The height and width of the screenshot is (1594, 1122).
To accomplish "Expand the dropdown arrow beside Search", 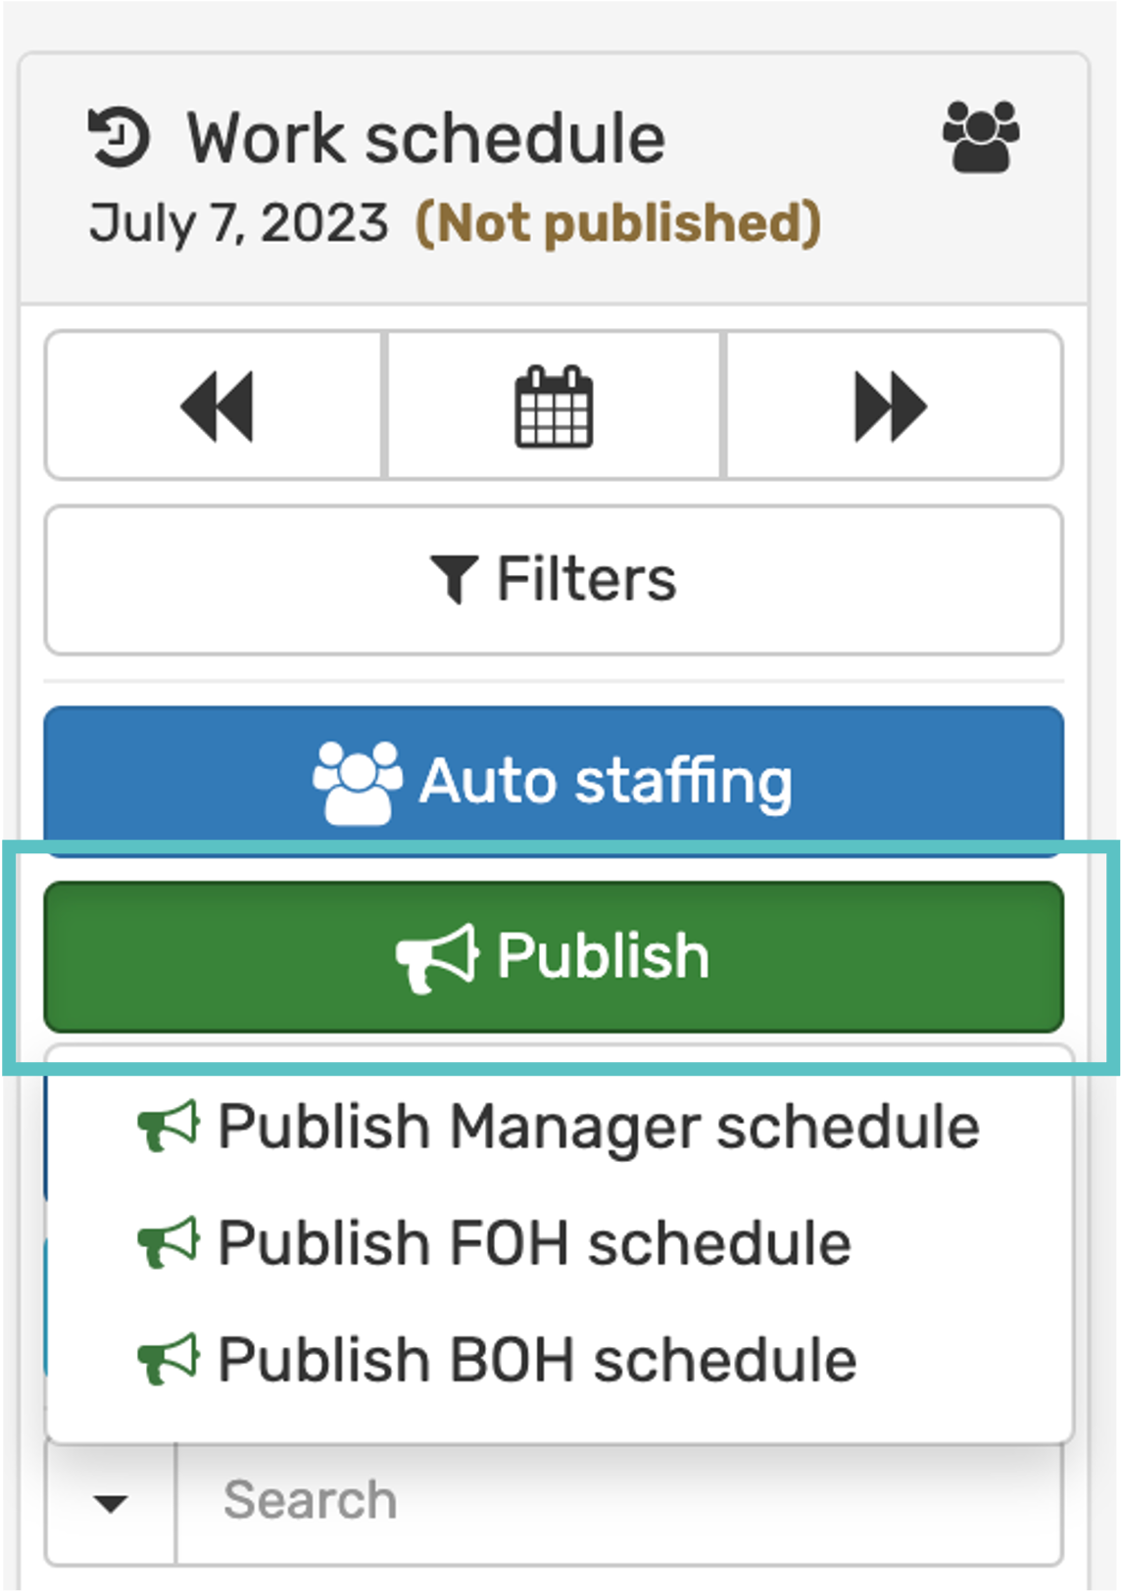I will pyautogui.click(x=111, y=1502).
